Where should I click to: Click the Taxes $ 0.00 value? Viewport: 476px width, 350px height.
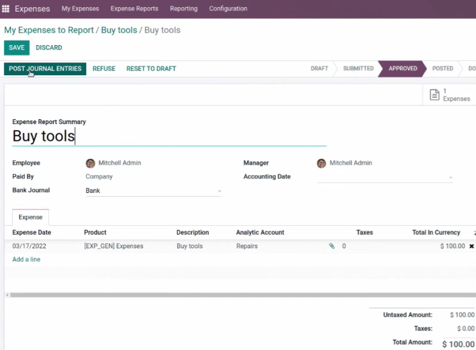[x=466, y=329]
